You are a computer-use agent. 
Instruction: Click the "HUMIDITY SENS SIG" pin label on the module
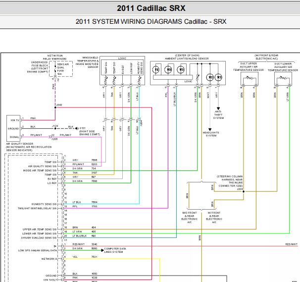[x=44, y=204]
